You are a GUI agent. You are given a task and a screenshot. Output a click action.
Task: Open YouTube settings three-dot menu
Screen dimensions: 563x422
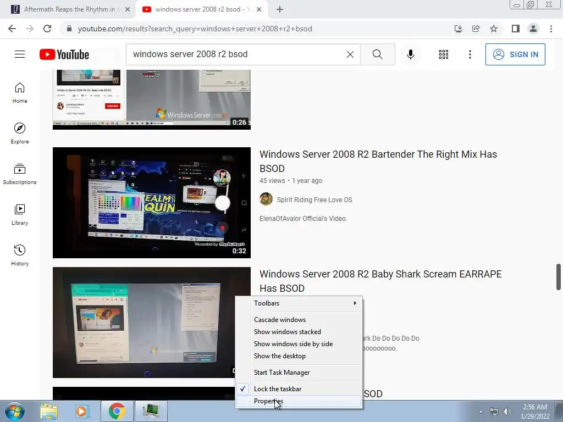point(470,54)
